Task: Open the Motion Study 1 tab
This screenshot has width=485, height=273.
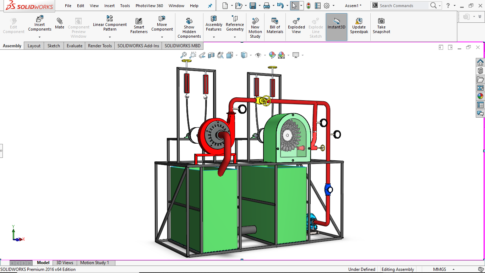Action: [94, 263]
